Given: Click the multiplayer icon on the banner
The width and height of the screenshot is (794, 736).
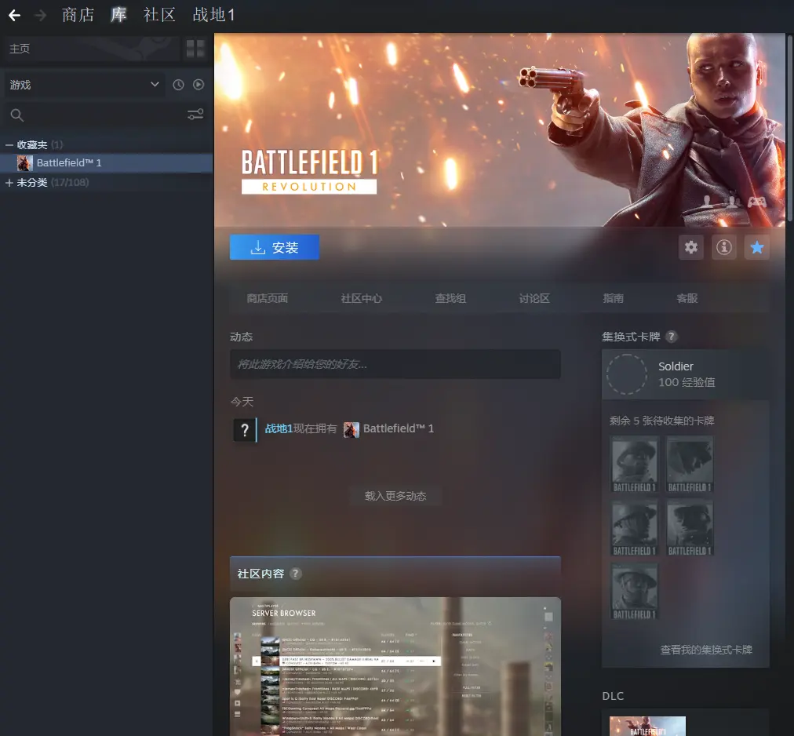Looking at the screenshot, I should coord(732,201).
